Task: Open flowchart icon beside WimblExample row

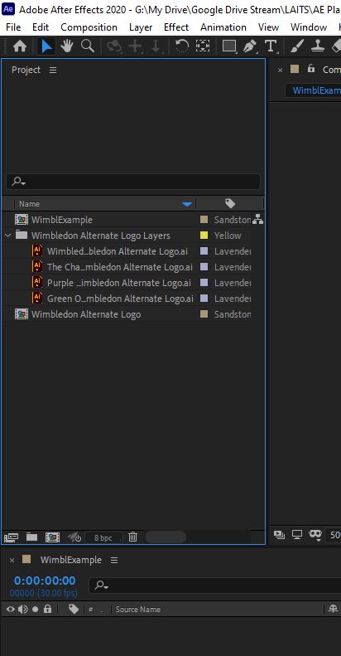Action: point(257,219)
